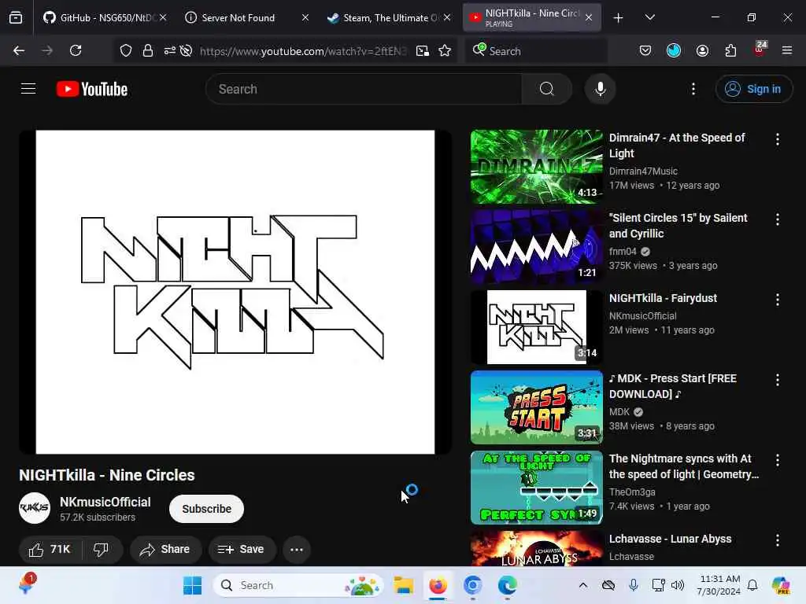The image size is (806, 604).
Task: Open the Firefox account icon
Action: pos(702,50)
